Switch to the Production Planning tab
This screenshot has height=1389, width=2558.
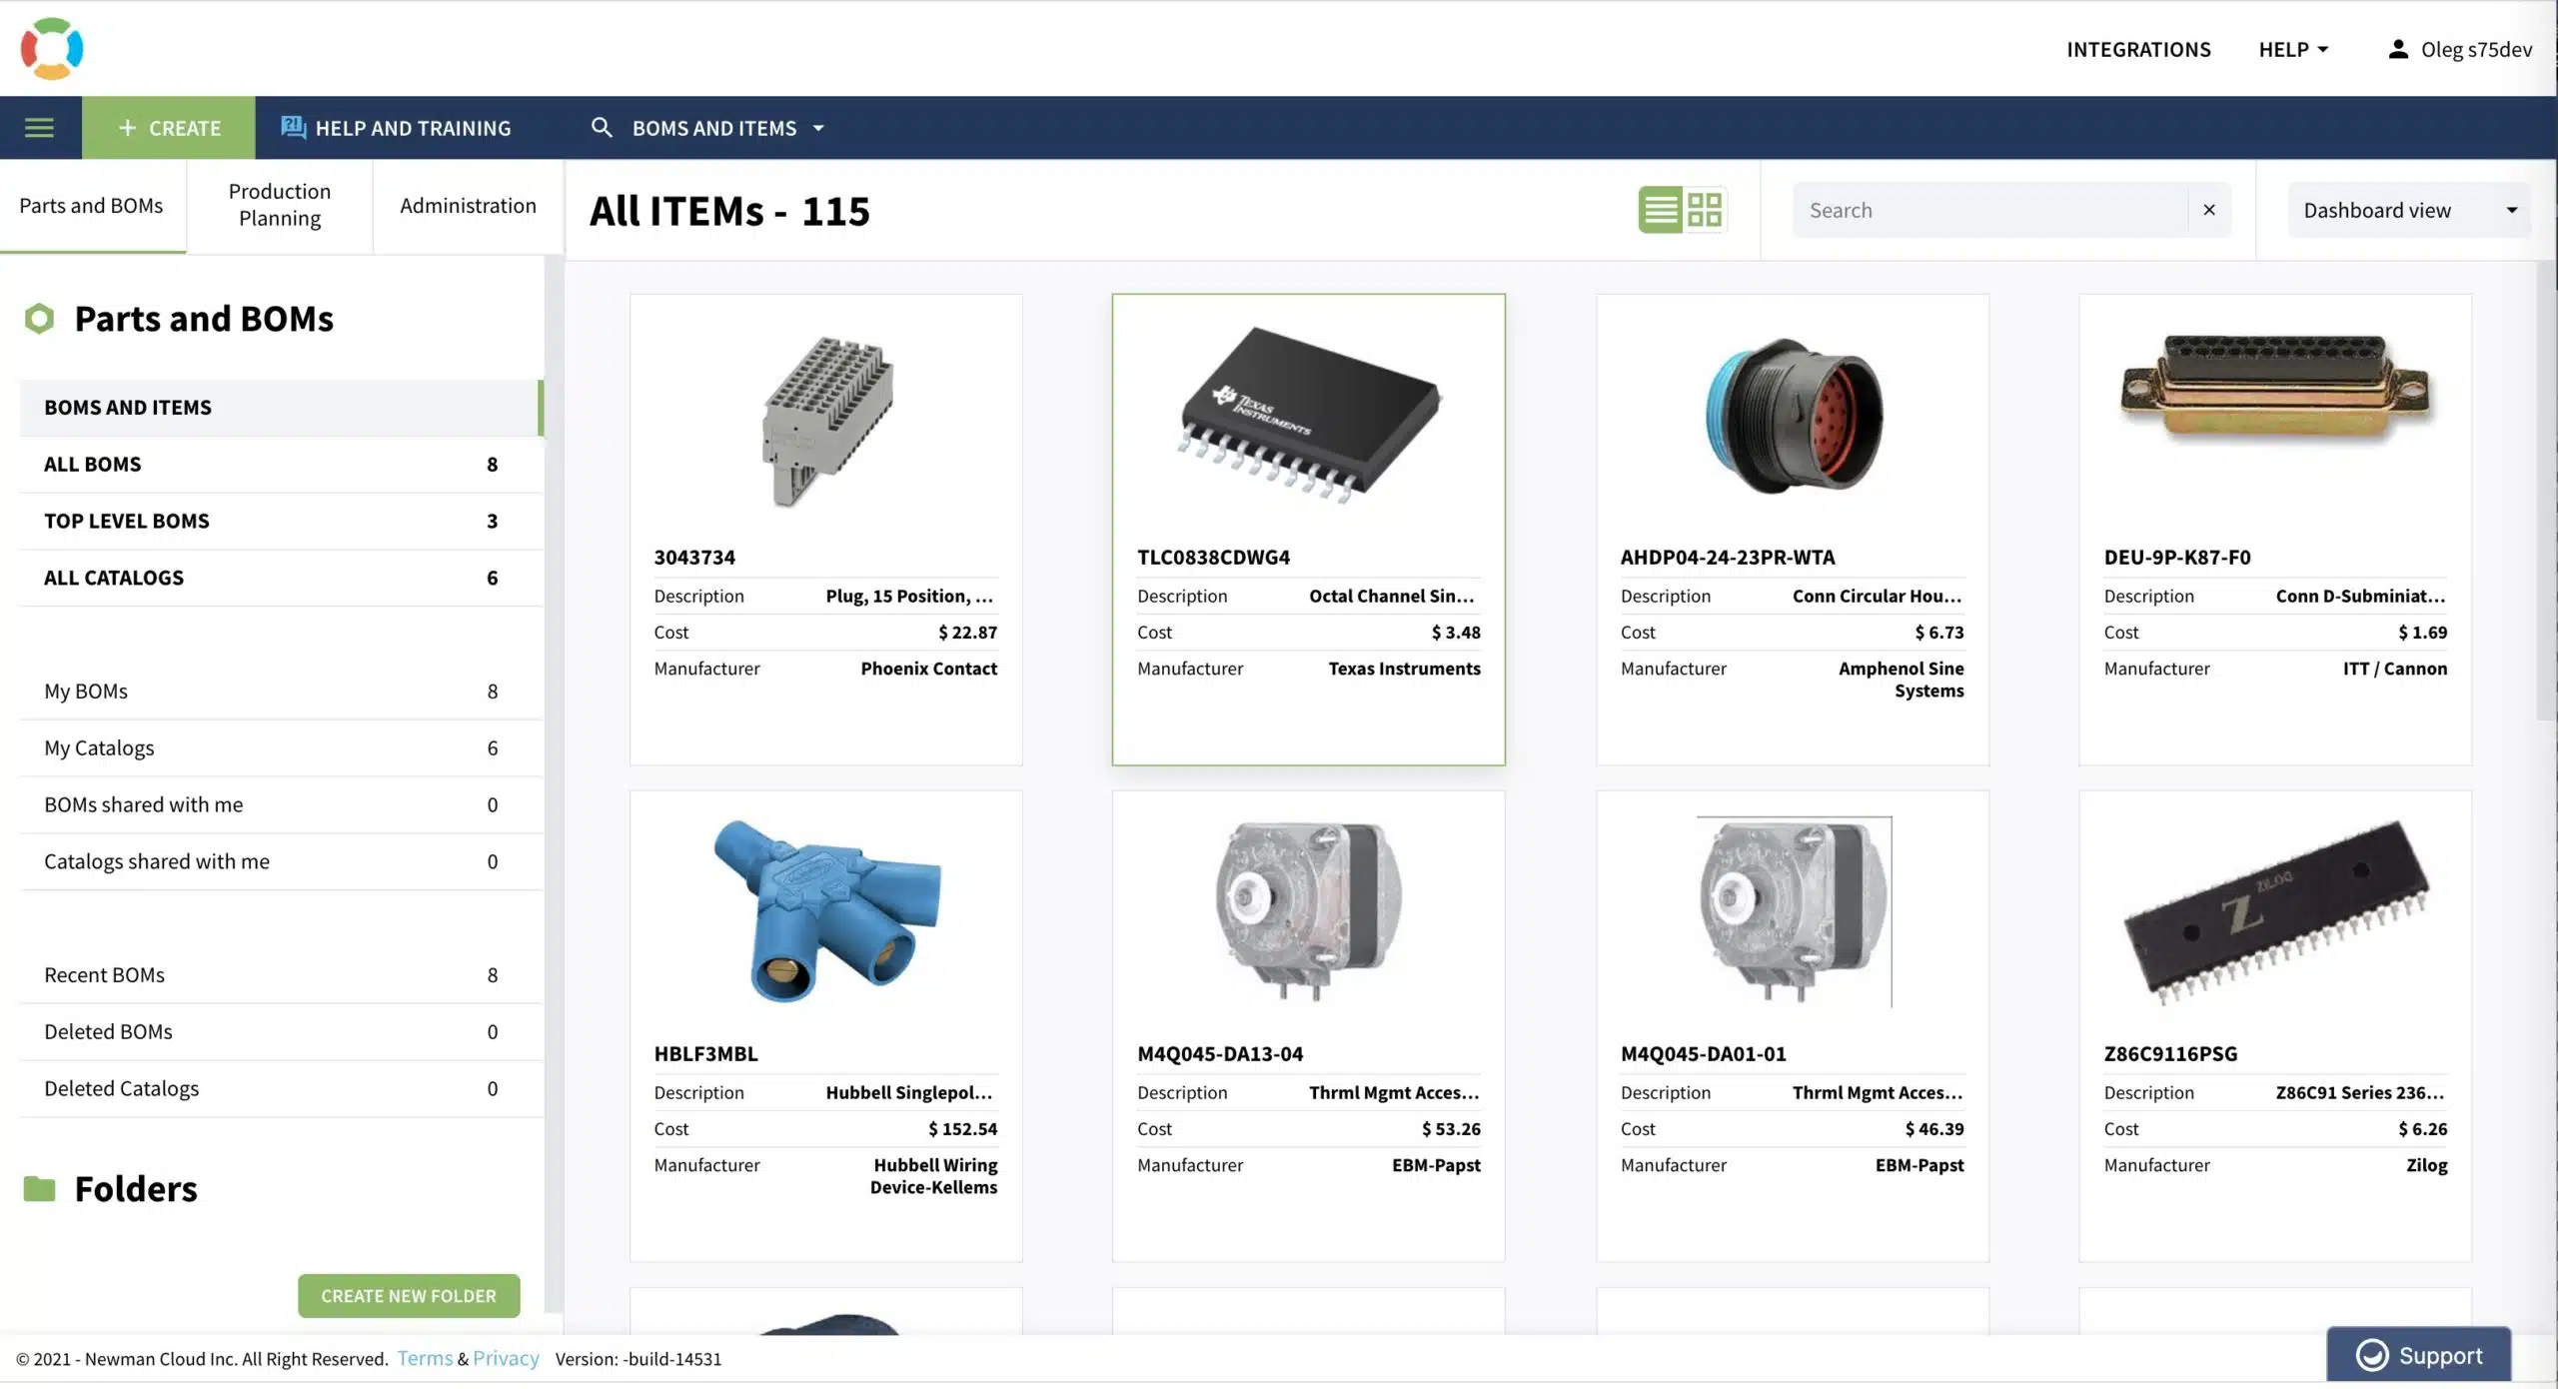point(280,206)
